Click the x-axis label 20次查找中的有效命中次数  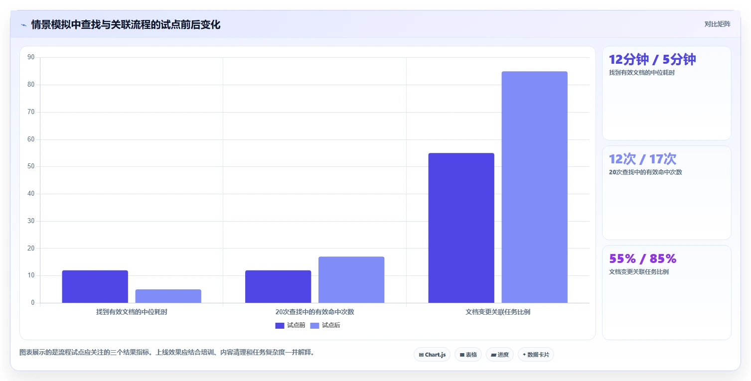click(314, 312)
